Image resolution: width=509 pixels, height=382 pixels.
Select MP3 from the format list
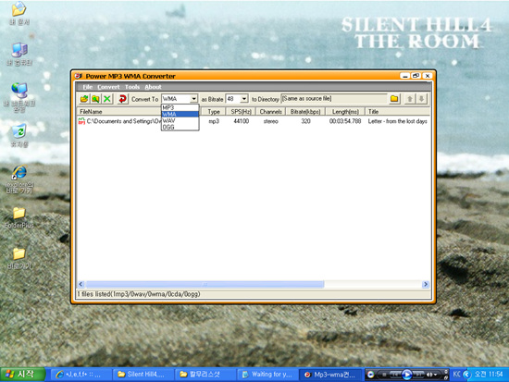click(180, 107)
